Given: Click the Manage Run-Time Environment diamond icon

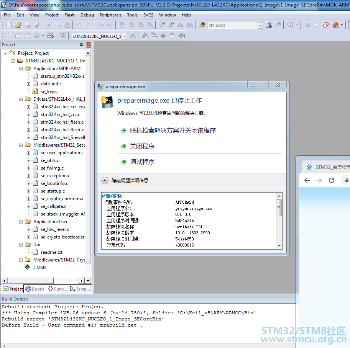Looking at the screenshot, I should [163, 36].
